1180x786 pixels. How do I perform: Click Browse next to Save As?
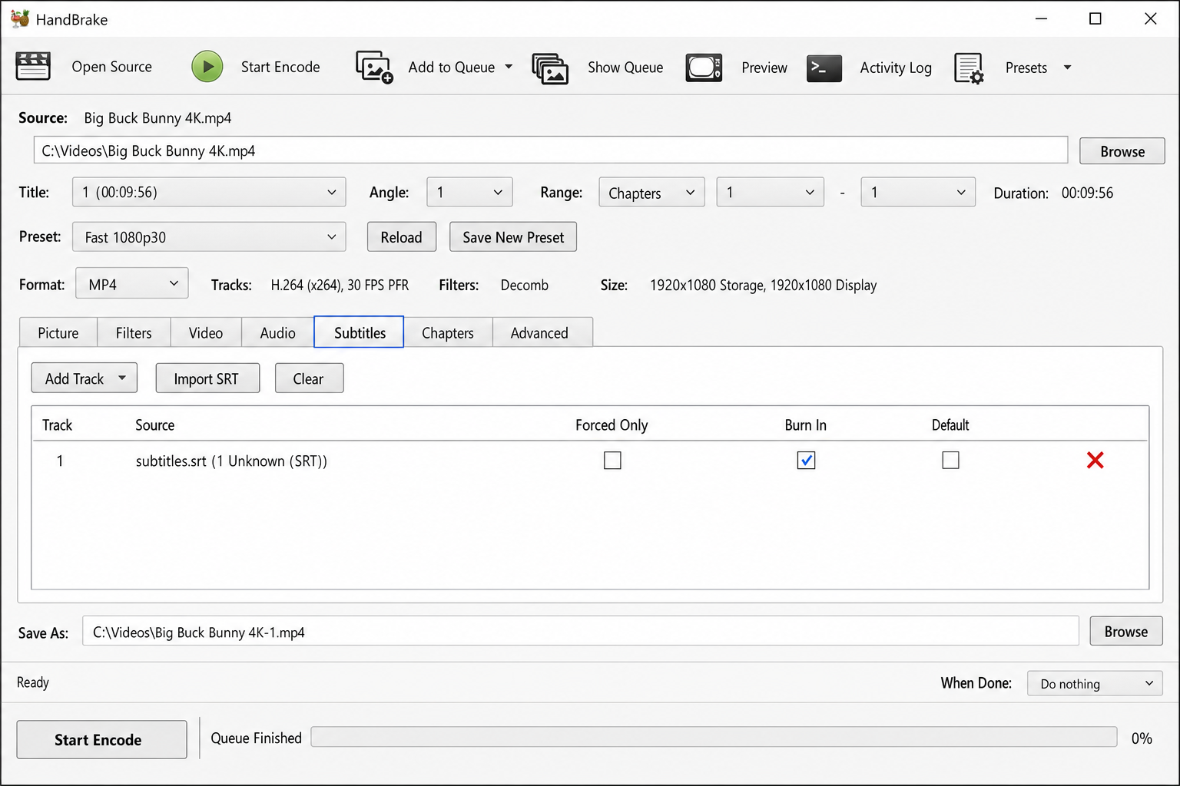click(x=1126, y=631)
